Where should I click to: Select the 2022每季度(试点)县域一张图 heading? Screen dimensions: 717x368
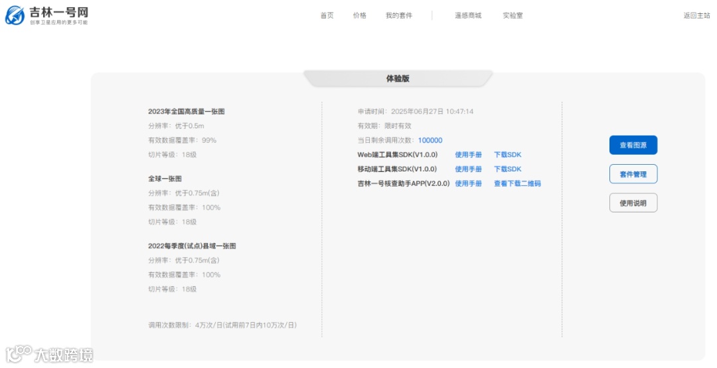click(192, 246)
